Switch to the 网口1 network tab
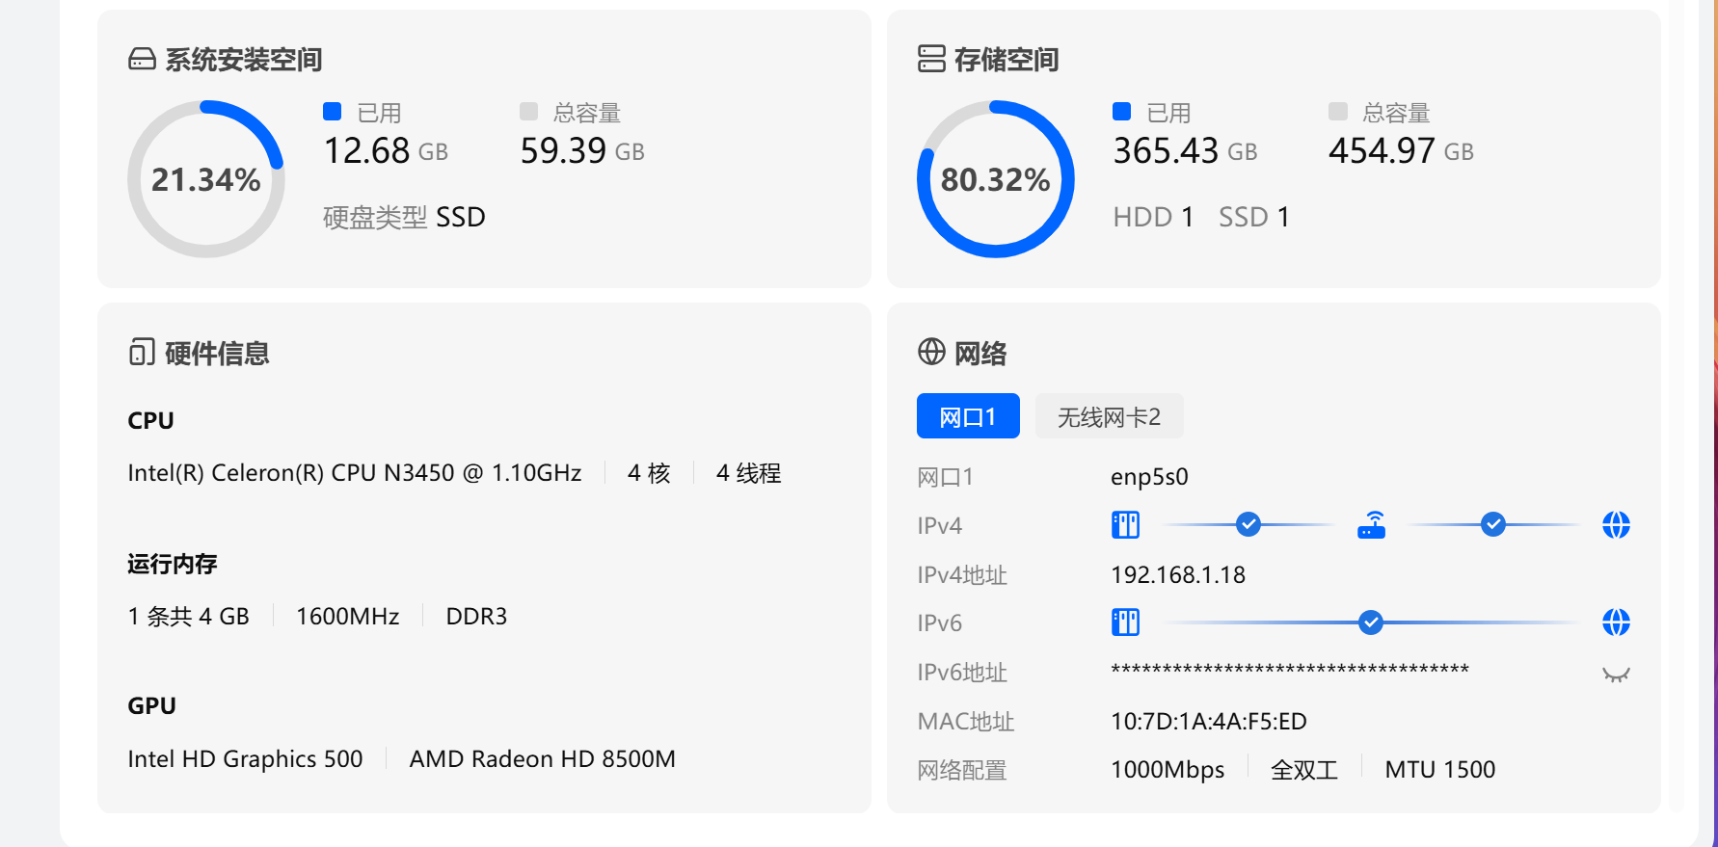1718x847 pixels. pyautogui.click(x=968, y=416)
